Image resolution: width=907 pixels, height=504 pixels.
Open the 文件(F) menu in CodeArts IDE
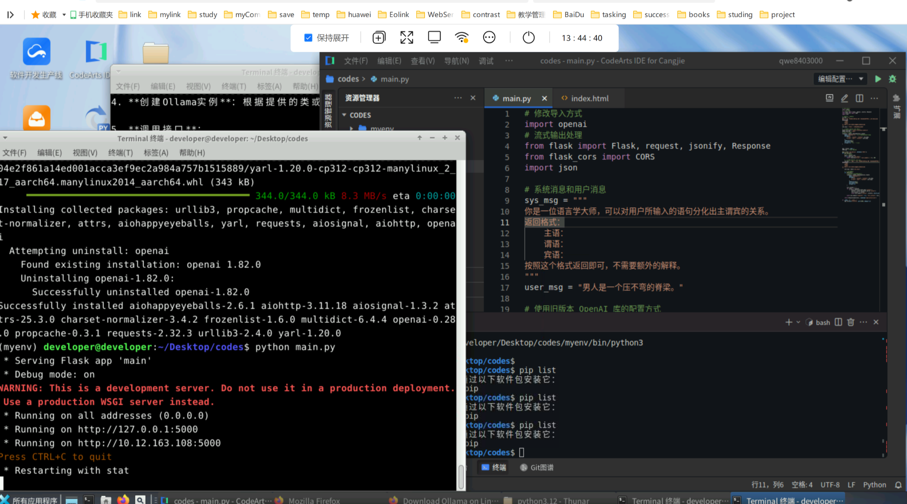pos(355,61)
